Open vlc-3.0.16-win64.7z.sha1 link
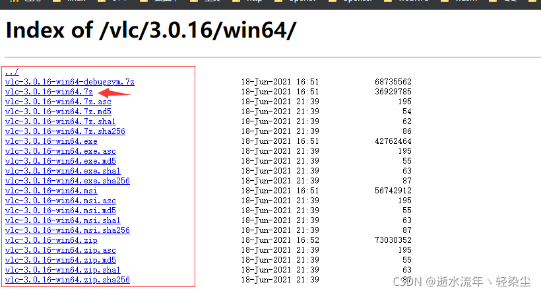The width and height of the screenshot is (541, 293). click(61, 121)
